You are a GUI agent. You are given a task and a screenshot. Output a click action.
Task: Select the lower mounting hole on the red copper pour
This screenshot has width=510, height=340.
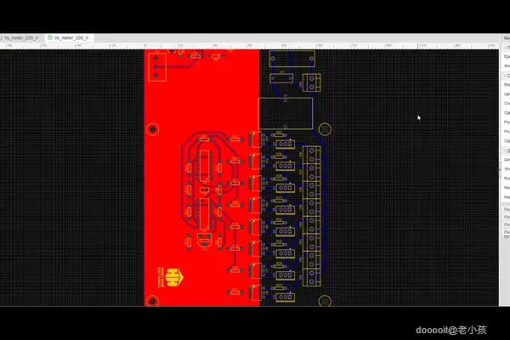click(152, 301)
